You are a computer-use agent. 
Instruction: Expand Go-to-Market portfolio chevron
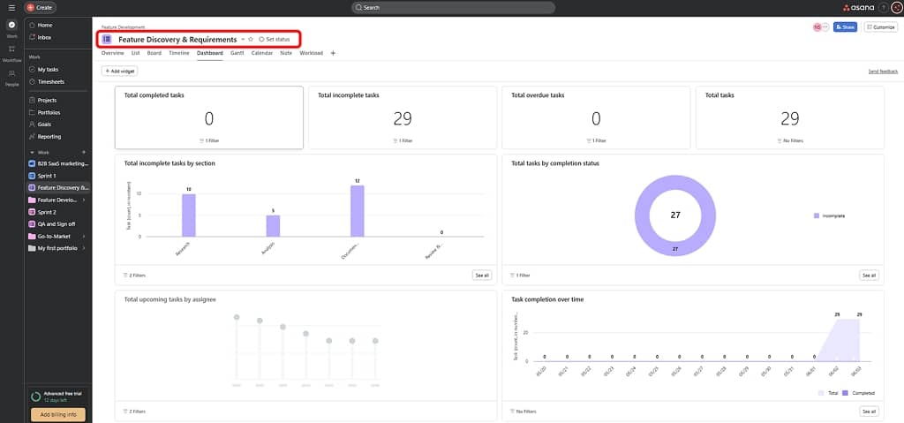[x=84, y=236]
